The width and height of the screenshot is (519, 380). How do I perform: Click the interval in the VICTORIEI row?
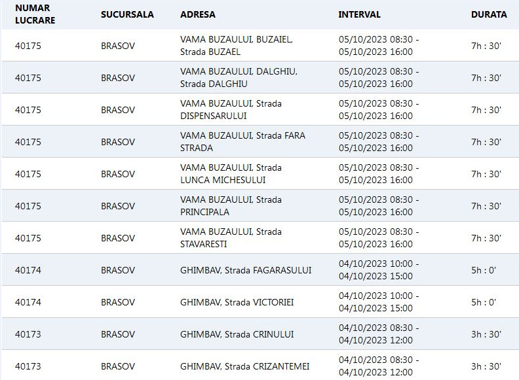(379, 302)
